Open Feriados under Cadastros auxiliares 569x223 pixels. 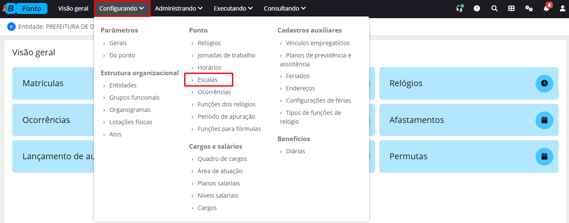coord(298,76)
